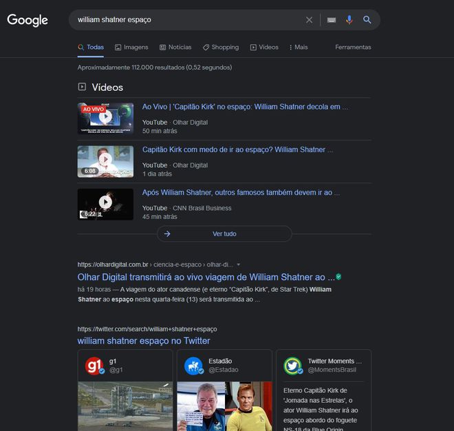Open the Estadão profile avatar
Image resolution: width=454 pixels, height=431 pixels.
point(194,366)
